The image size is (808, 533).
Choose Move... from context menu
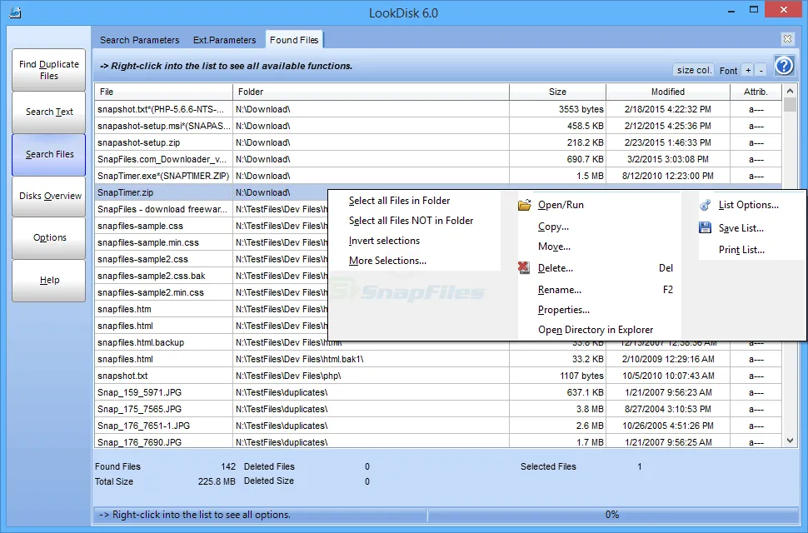pos(554,247)
